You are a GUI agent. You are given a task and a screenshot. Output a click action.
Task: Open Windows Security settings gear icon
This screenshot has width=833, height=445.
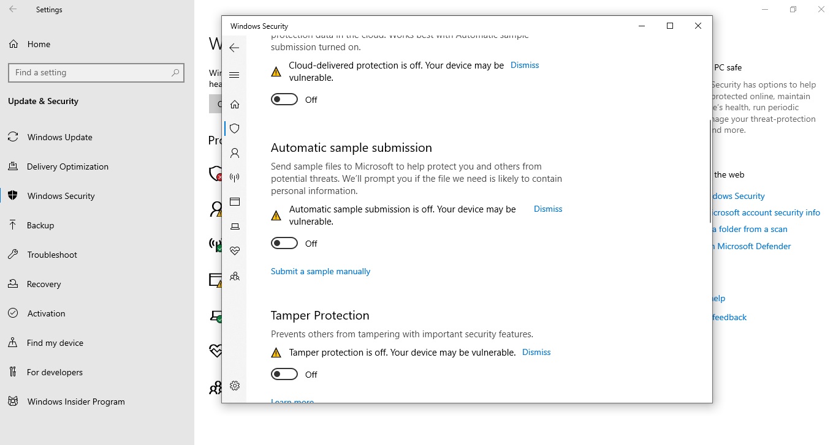pyautogui.click(x=234, y=386)
